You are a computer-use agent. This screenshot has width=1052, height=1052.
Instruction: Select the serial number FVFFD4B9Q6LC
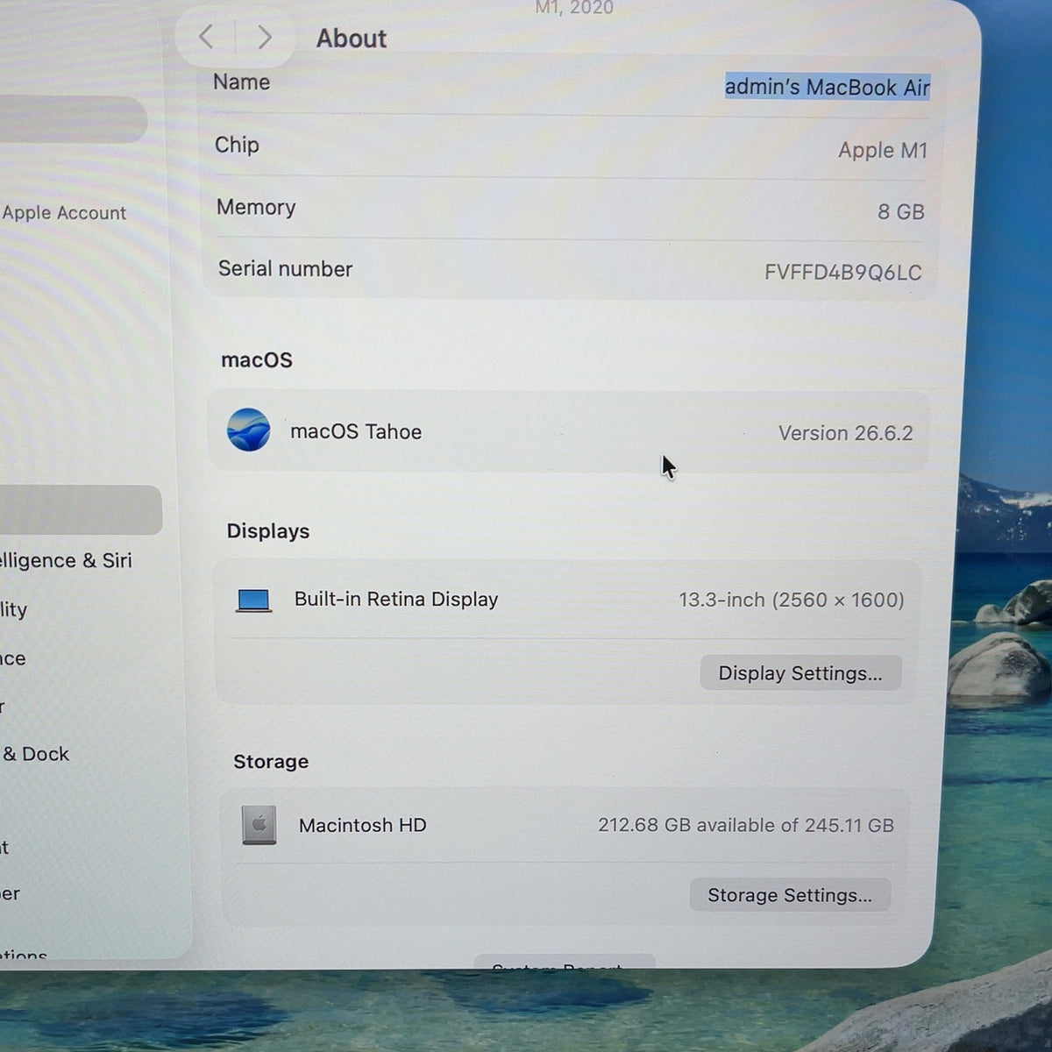tap(842, 273)
